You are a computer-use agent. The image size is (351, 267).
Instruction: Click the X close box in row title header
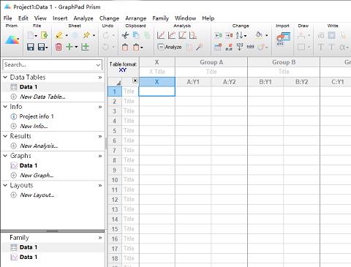[x=135, y=80]
